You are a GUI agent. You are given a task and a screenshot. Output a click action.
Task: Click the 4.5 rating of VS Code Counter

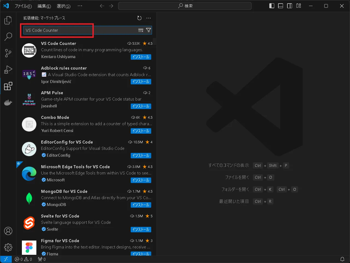pos(148,44)
